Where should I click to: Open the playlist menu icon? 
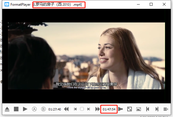pyautogui.click(x=166, y=109)
